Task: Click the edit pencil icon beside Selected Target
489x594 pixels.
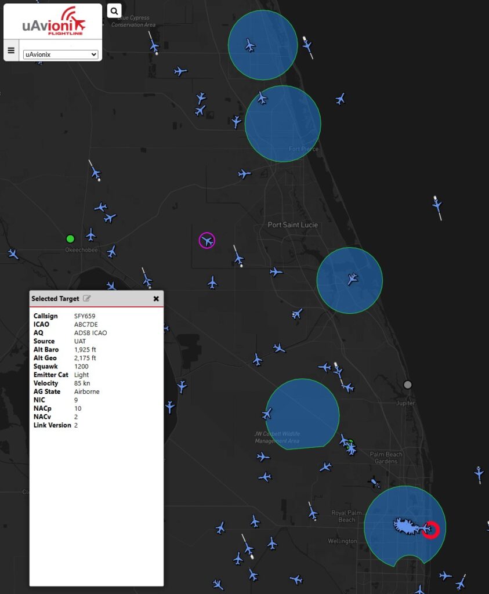Action: (87, 298)
